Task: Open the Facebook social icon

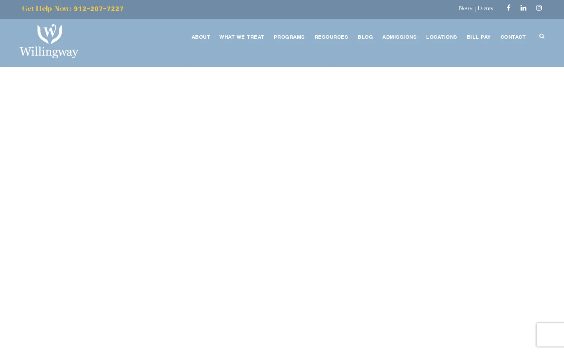Action: [508, 8]
